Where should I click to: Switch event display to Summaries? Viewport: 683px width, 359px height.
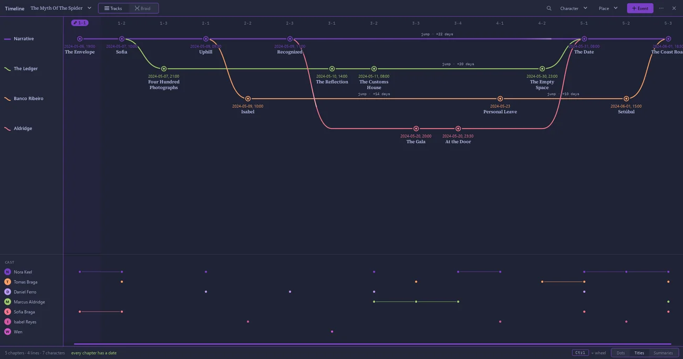point(663,353)
